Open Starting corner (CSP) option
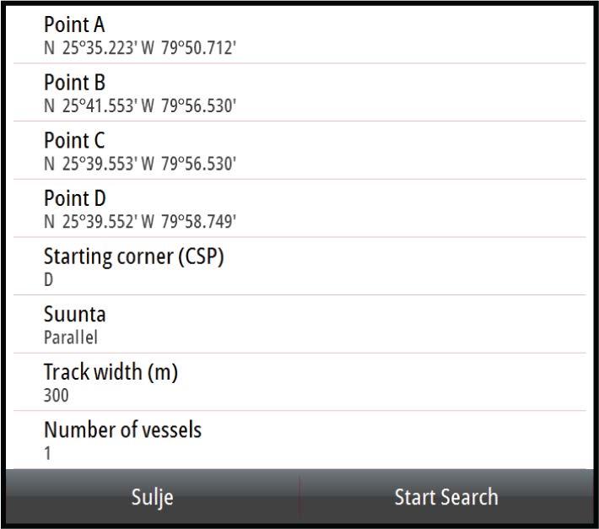The image size is (599, 529). click(x=299, y=267)
